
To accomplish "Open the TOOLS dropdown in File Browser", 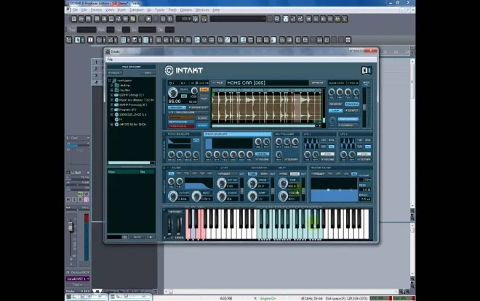I will click(x=115, y=73).
